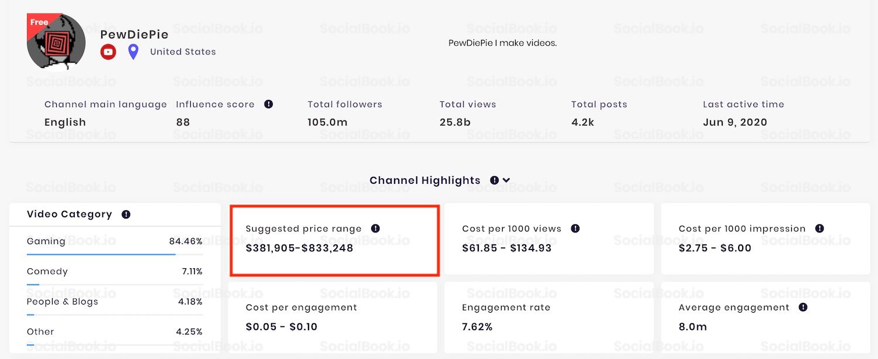
Task: Click the Average engagement value 8.0m
Action: pyautogui.click(x=693, y=327)
